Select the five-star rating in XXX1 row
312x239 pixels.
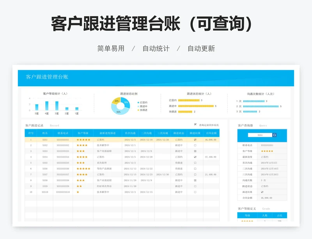[83, 140]
